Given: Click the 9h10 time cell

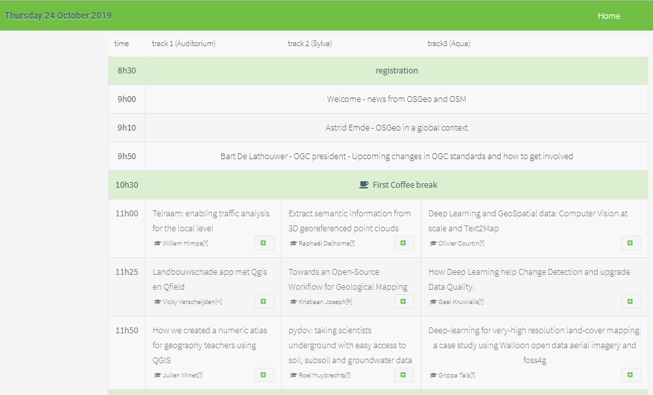Looking at the screenshot, I should click(127, 127).
